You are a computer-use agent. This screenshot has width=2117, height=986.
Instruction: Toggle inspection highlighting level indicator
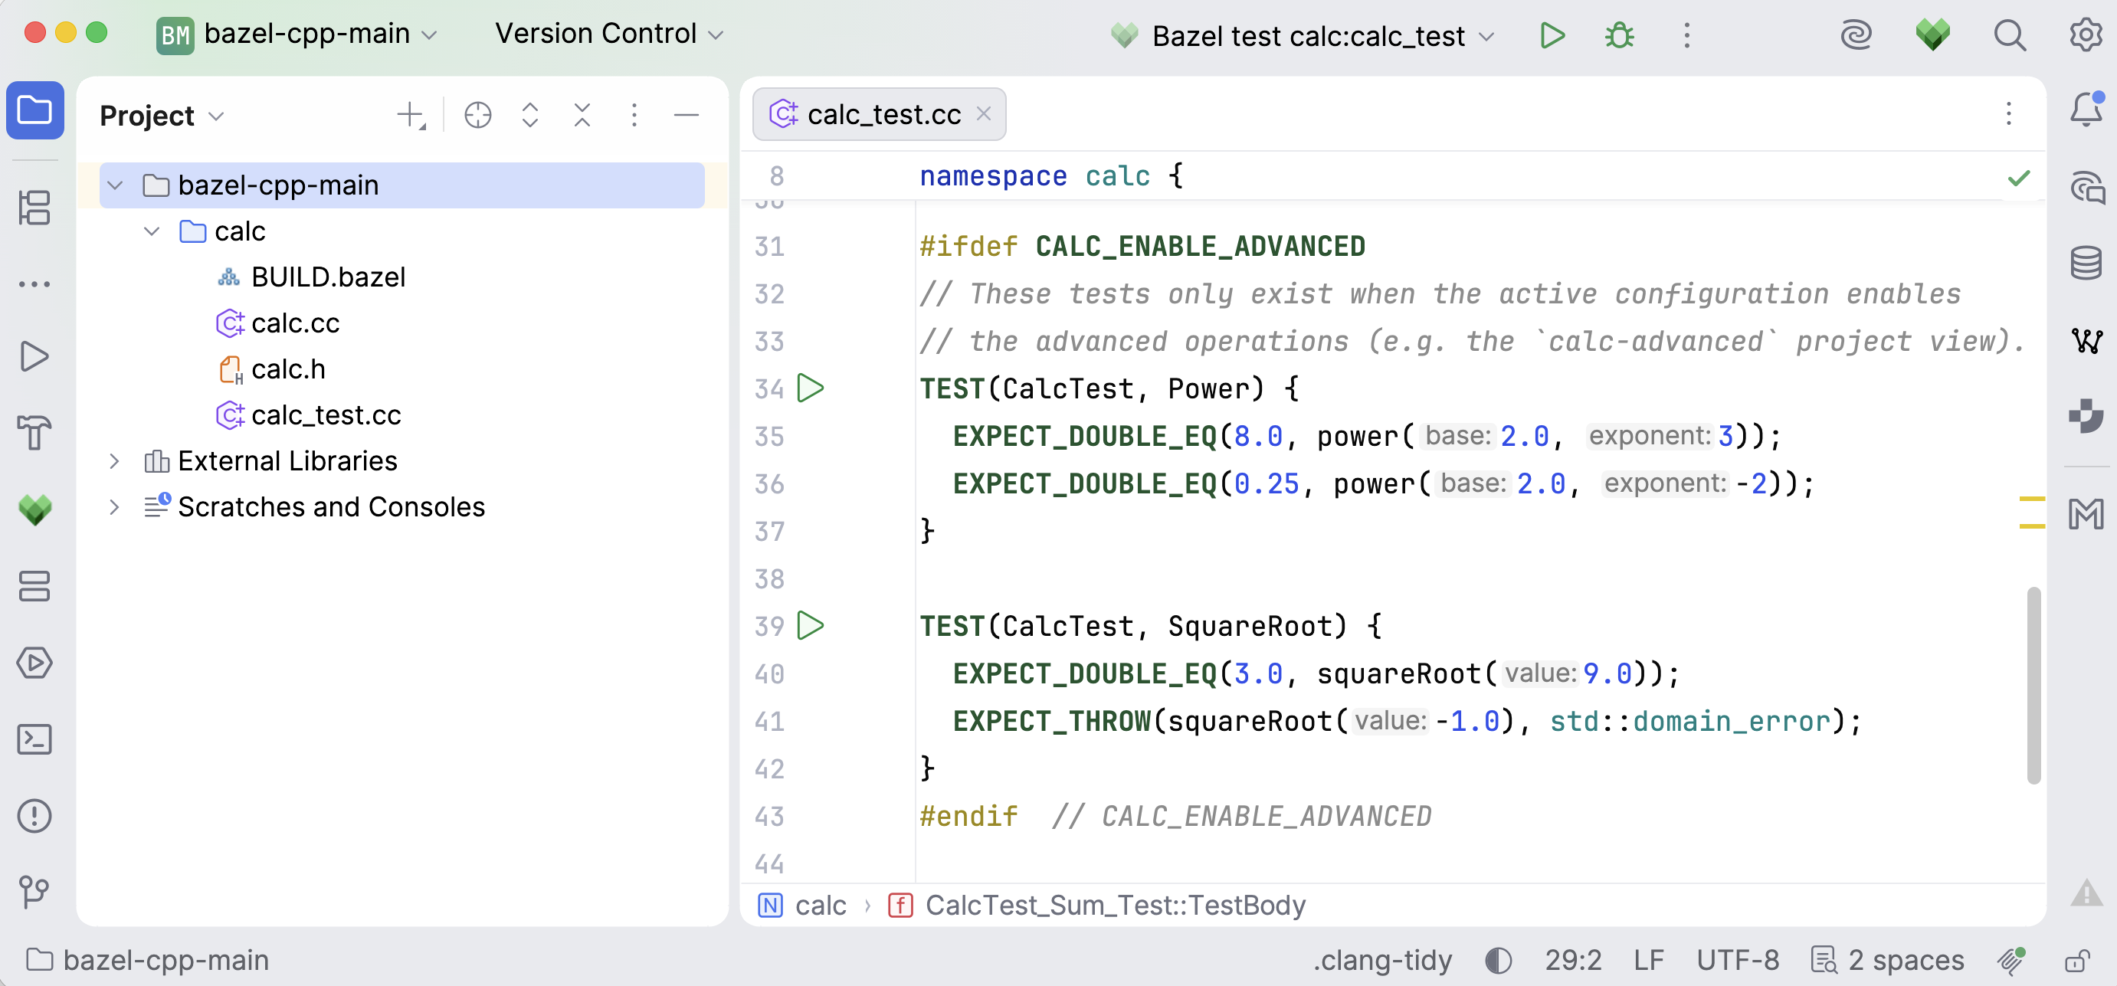(x=1498, y=960)
